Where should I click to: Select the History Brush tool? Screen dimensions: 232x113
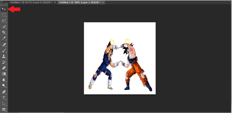4,62
